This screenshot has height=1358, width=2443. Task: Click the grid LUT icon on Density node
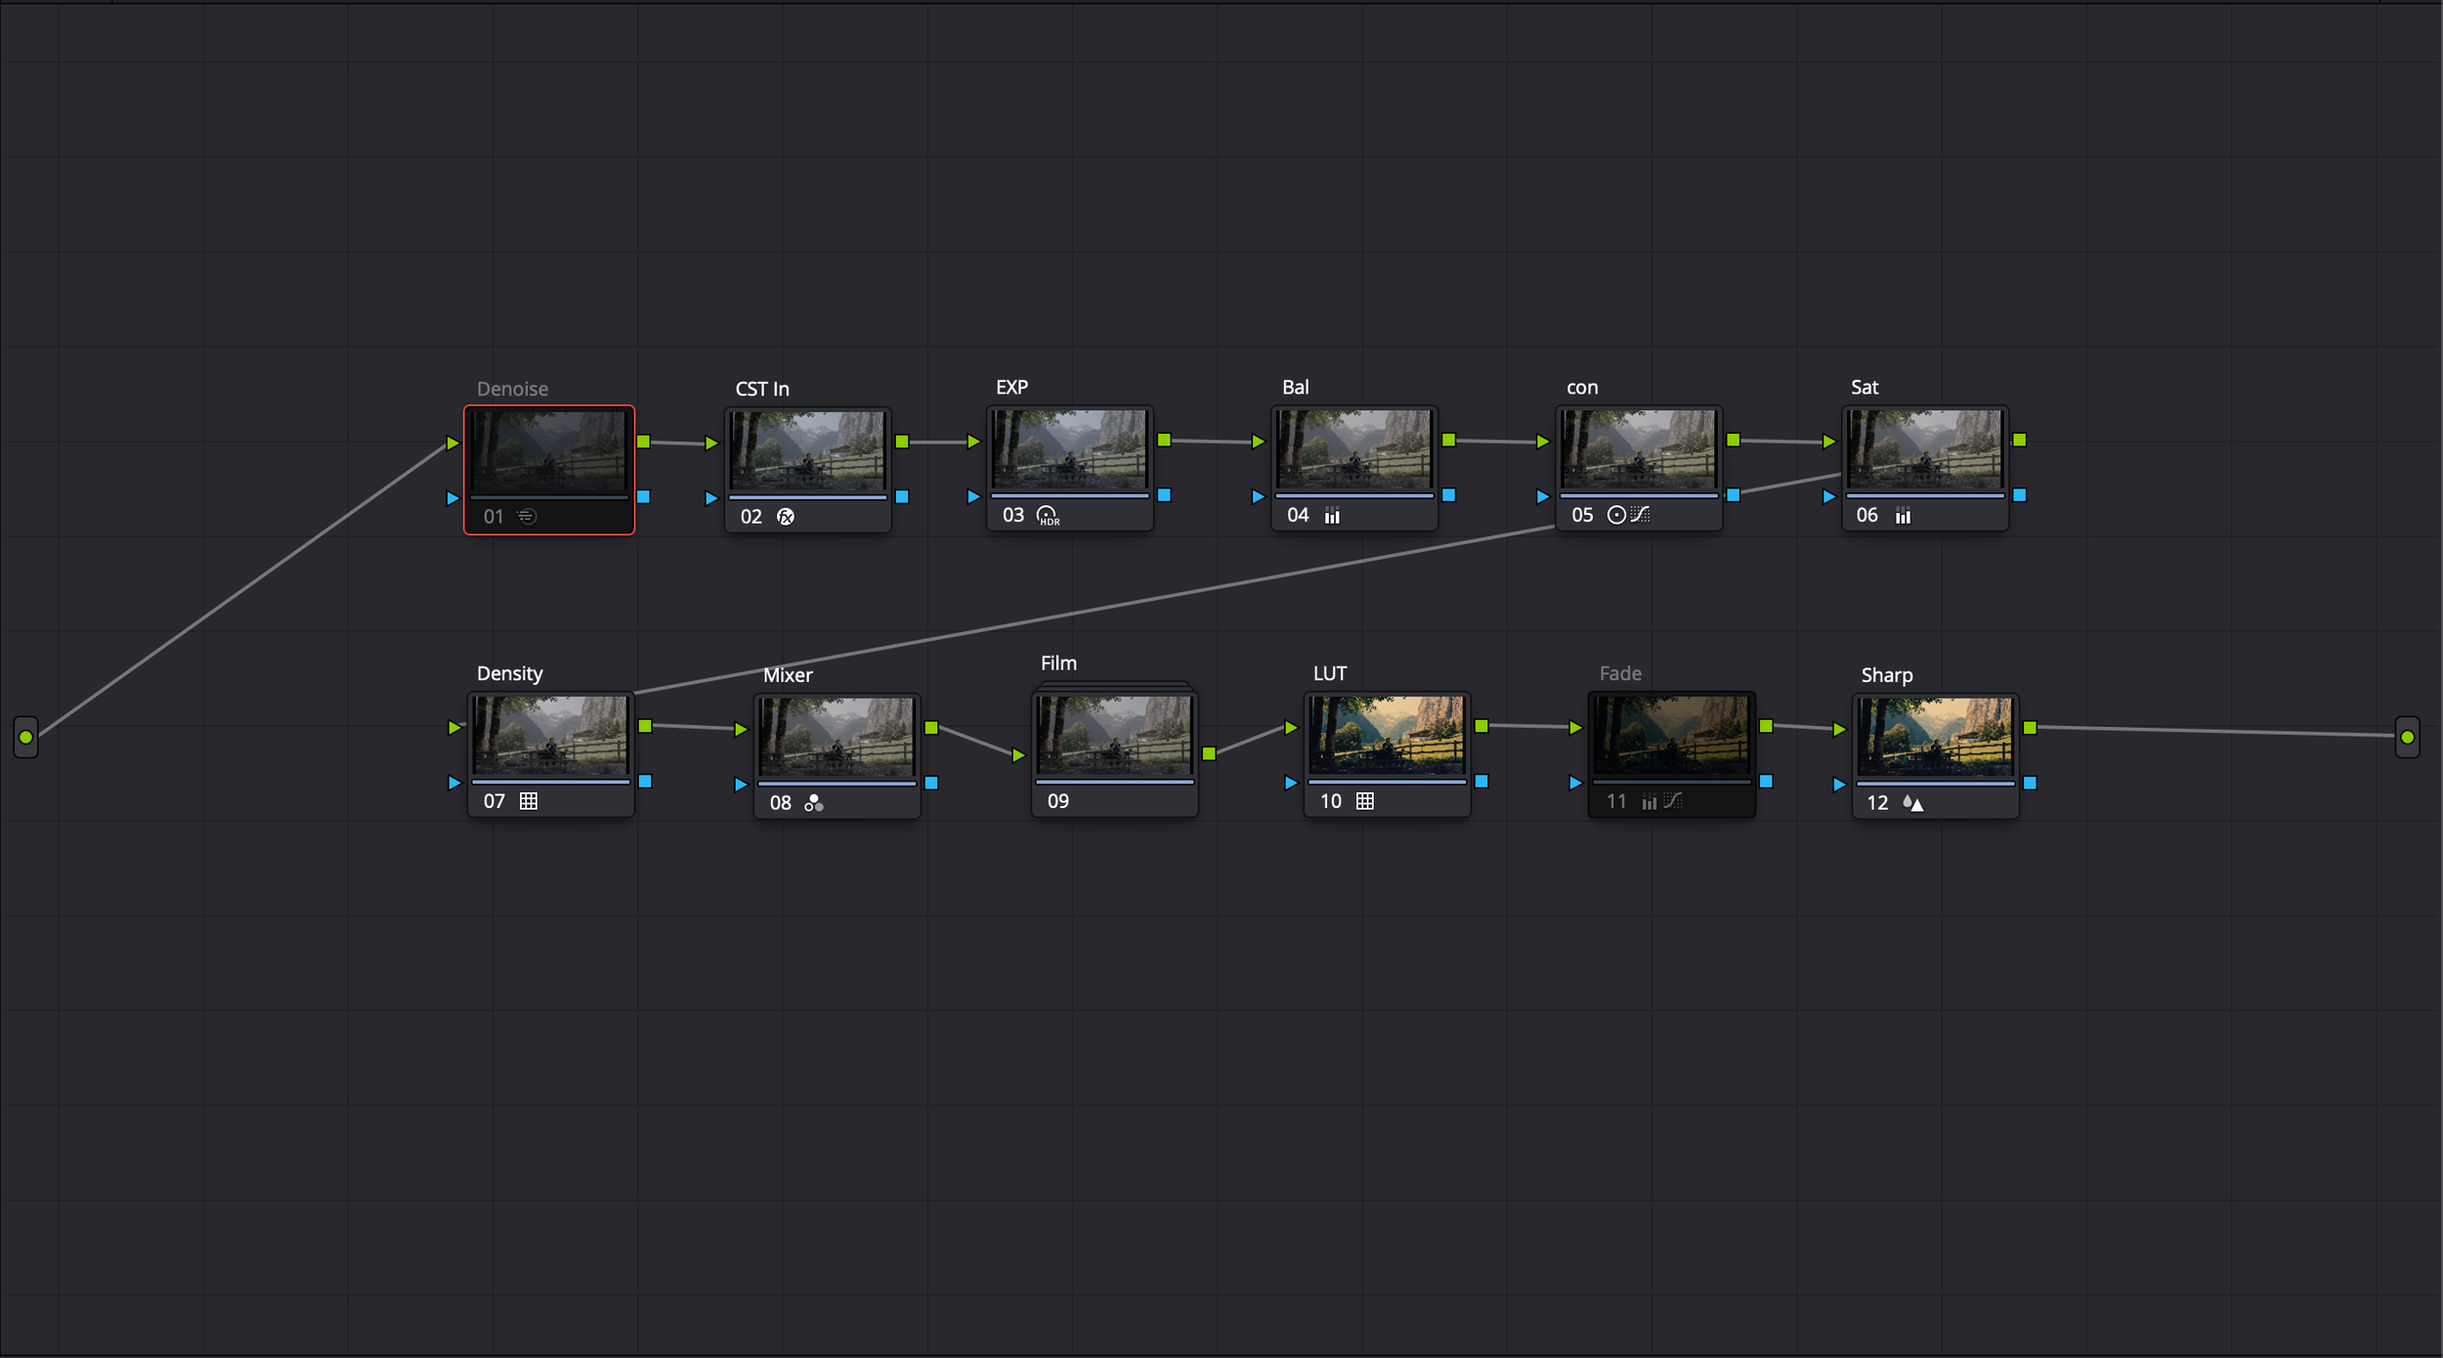click(529, 801)
